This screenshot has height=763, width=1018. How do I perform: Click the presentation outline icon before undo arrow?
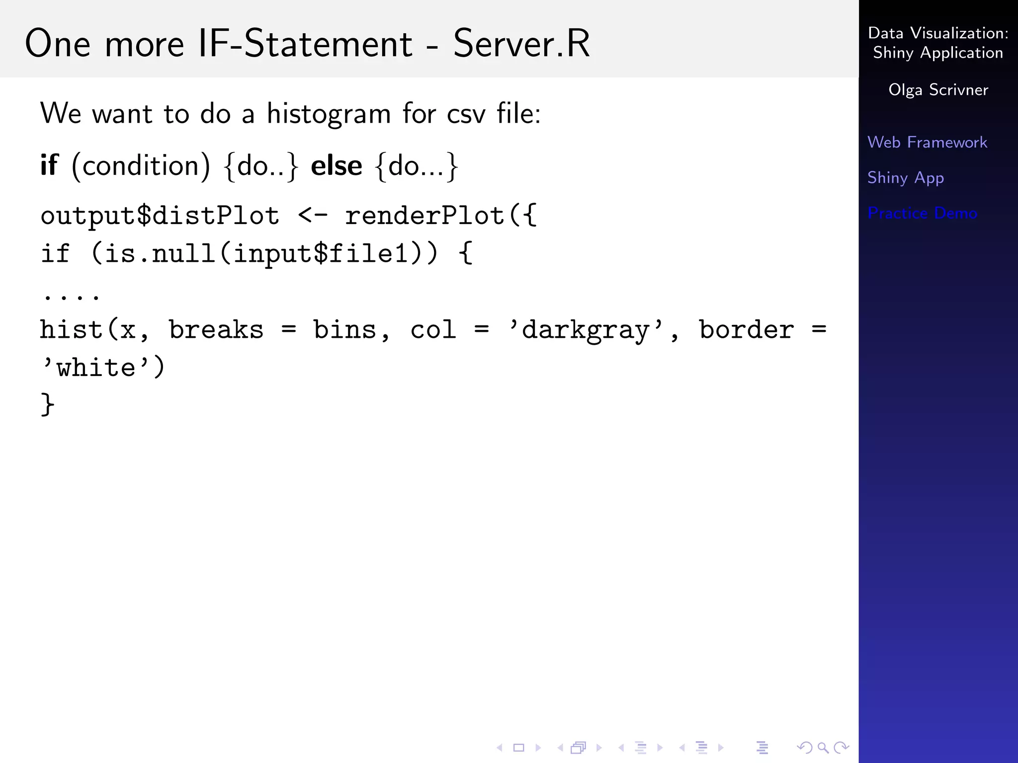pos(763,748)
